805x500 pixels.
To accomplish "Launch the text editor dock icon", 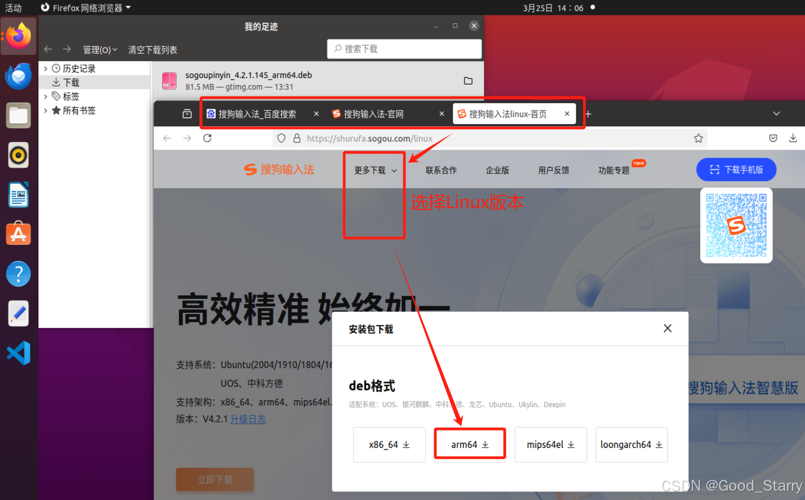I will tap(18, 313).
